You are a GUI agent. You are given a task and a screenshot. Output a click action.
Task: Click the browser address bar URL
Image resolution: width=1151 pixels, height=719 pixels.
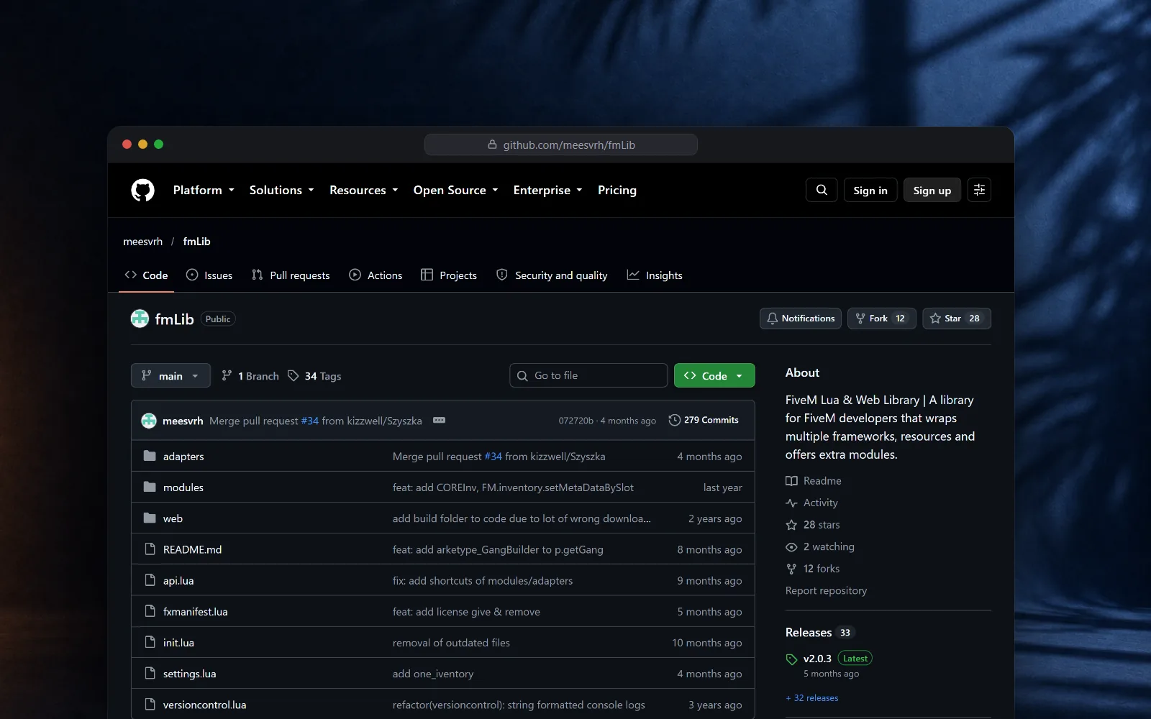click(x=561, y=145)
